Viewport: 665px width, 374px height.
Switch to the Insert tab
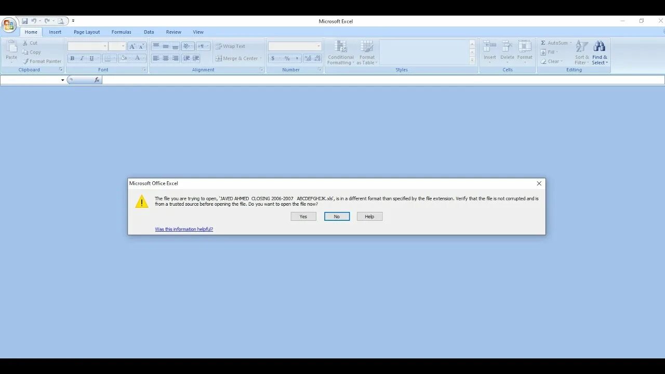[55, 32]
